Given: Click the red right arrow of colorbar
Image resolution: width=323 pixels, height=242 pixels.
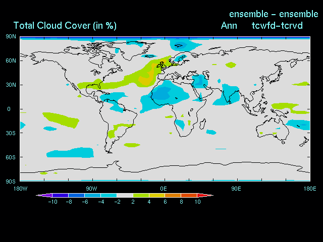Looking at the screenshot, I should [x=205, y=195].
